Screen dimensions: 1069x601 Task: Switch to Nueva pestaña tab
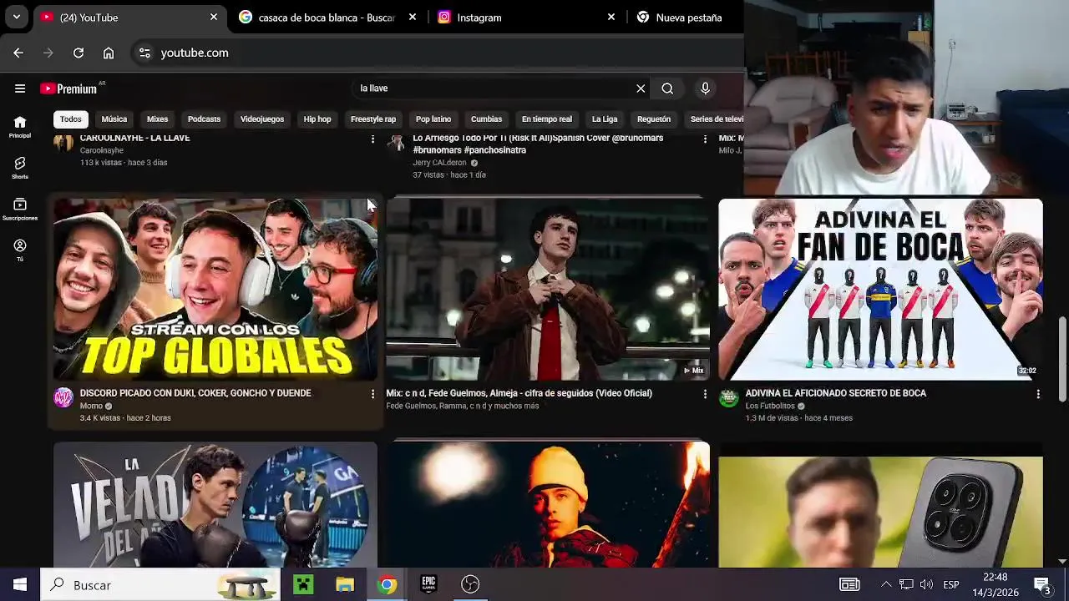coord(688,18)
